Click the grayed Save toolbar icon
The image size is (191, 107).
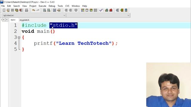coord(12,10)
